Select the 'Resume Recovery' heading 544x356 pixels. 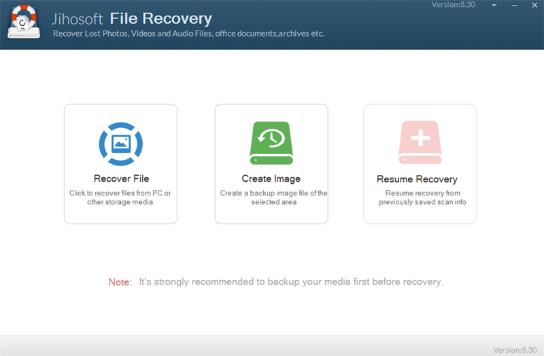click(x=417, y=179)
